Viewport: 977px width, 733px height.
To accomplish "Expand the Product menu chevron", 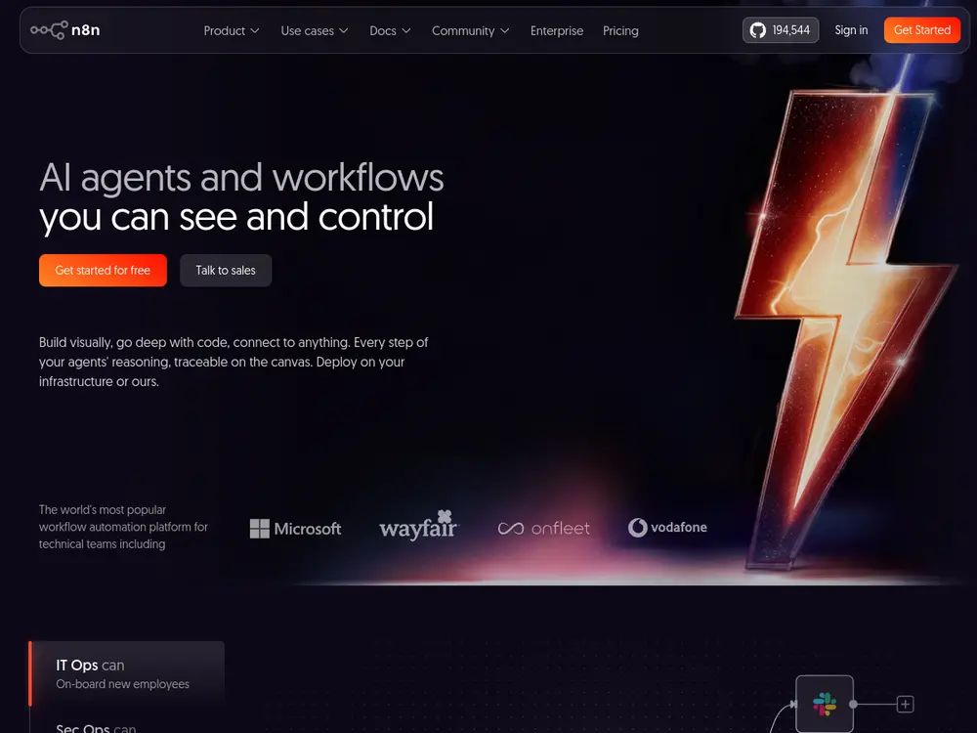I will click(x=254, y=30).
